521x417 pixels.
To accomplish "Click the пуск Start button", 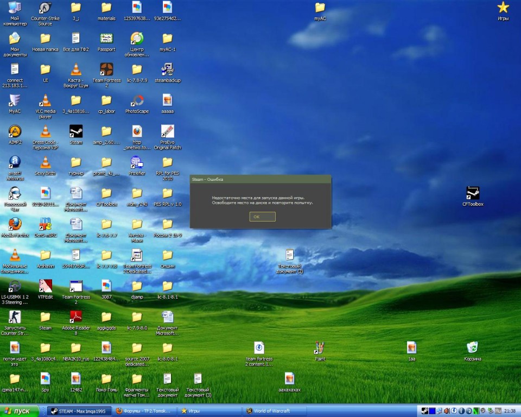I will coord(20,410).
